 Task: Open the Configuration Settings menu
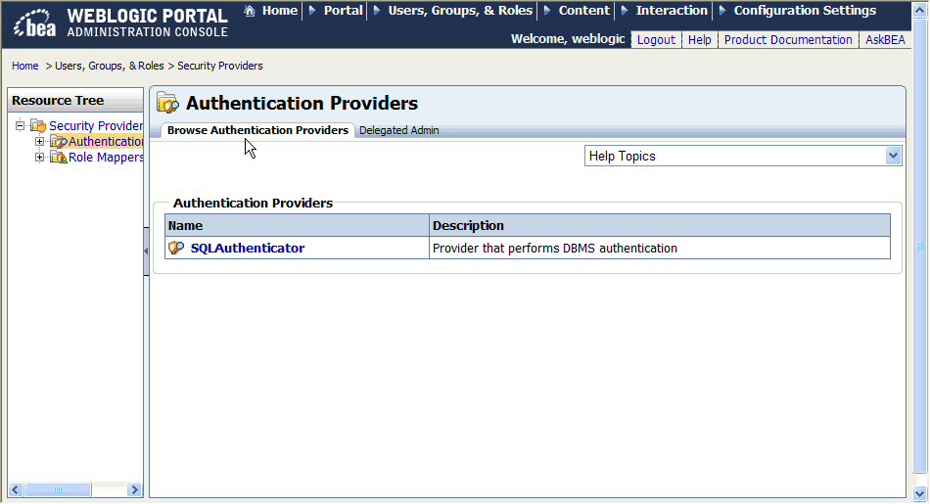click(805, 11)
